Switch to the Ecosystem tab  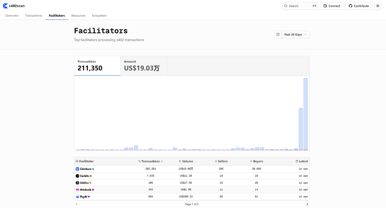(99, 15)
